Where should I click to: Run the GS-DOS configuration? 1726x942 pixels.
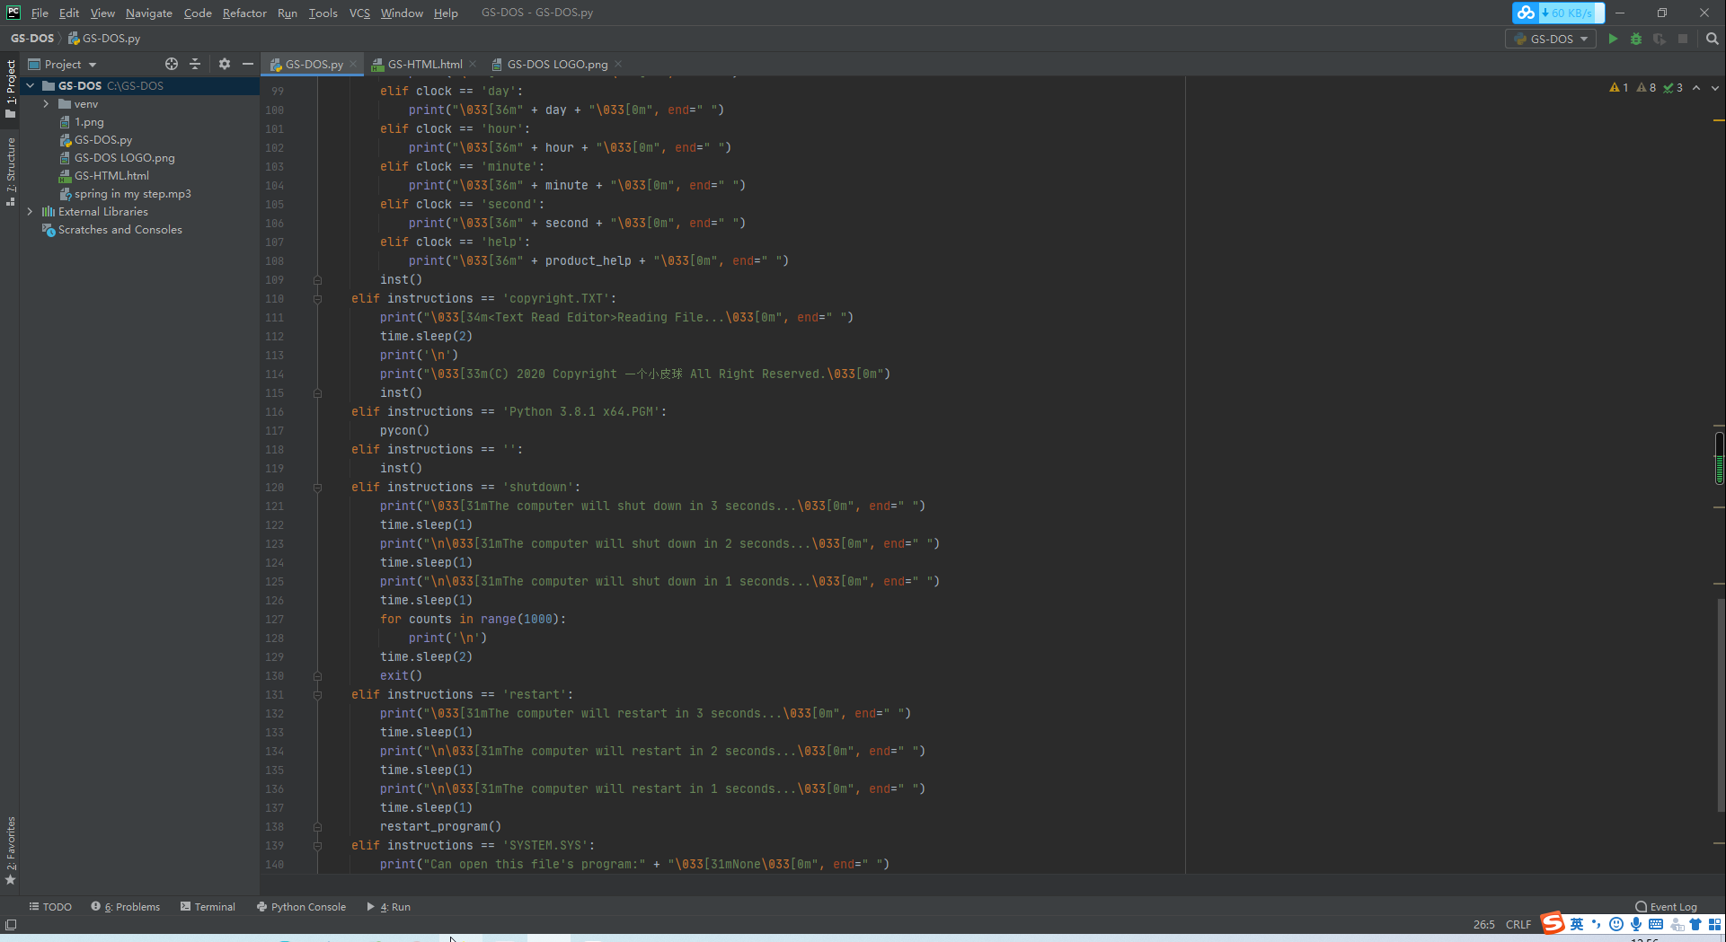click(x=1613, y=39)
